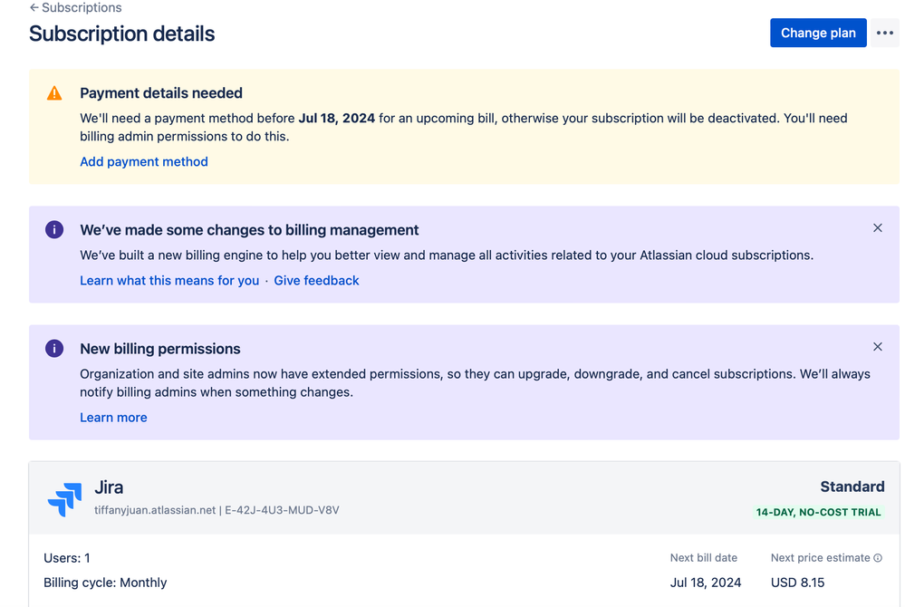Go back to the Subscriptions page

pos(82,8)
